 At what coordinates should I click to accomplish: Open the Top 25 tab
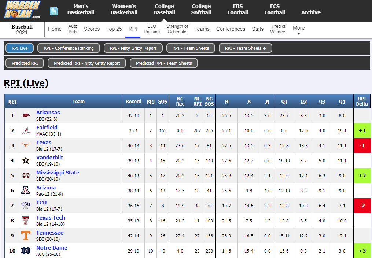click(x=114, y=29)
